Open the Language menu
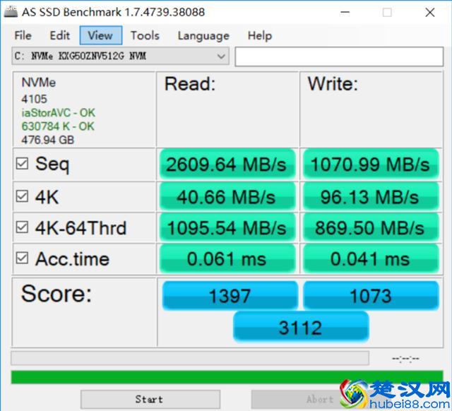The height and width of the screenshot is (411, 452). point(203,35)
